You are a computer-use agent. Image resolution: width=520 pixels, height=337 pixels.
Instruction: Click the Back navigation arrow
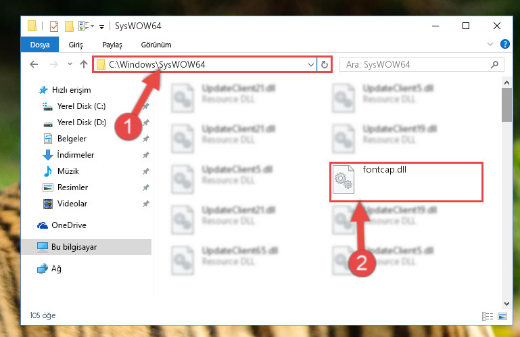pyautogui.click(x=34, y=64)
